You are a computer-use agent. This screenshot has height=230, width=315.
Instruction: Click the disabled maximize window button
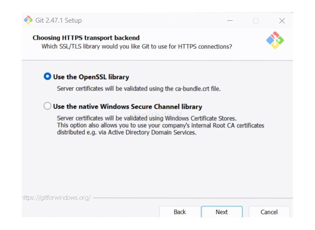(256, 21)
